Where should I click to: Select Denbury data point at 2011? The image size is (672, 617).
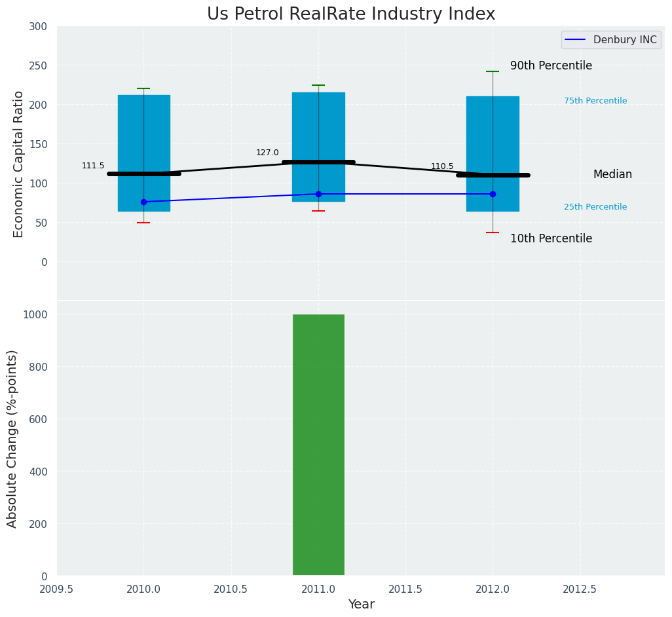pyautogui.click(x=318, y=194)
